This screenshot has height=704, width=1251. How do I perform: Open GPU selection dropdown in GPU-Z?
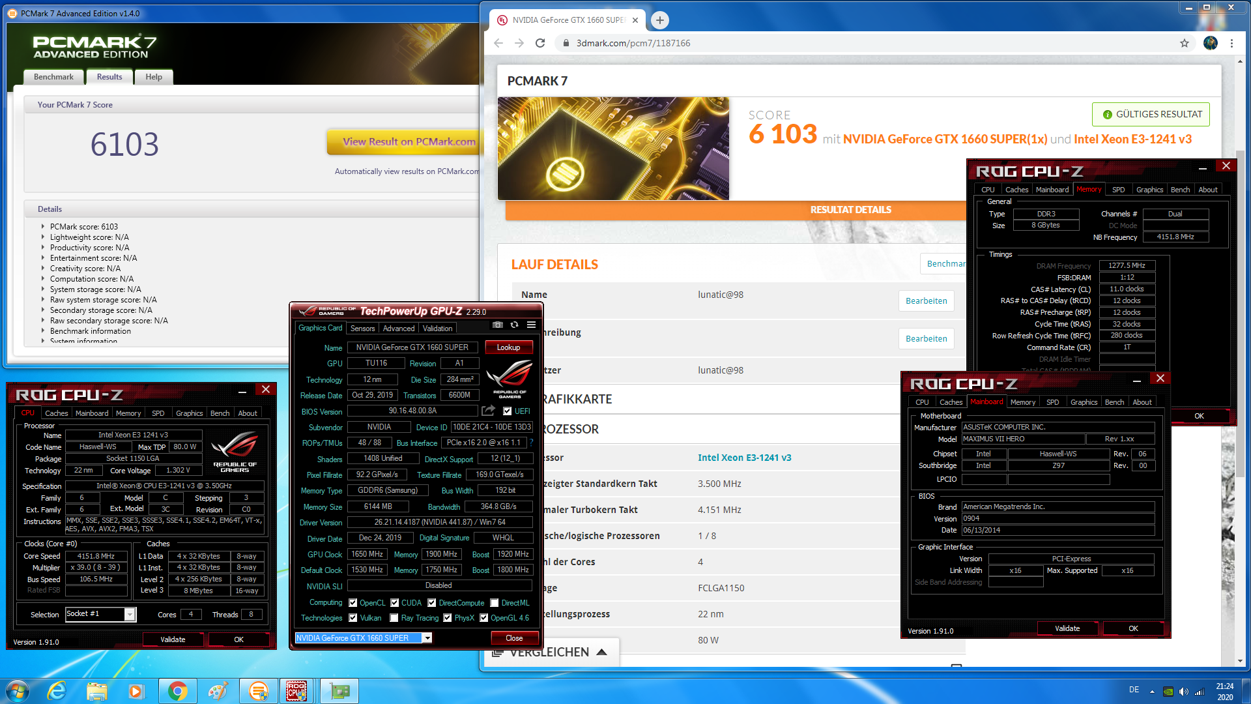pyautogui.click(x=427, y=638)
